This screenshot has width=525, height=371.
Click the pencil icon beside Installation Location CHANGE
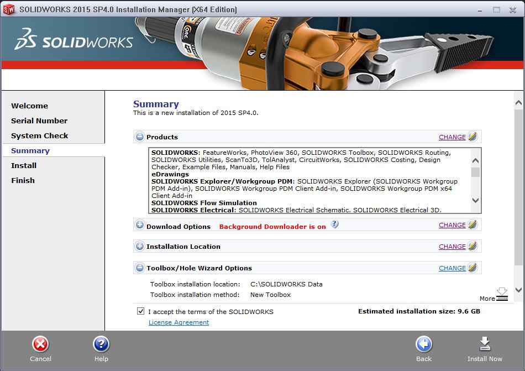coord(473,246)
